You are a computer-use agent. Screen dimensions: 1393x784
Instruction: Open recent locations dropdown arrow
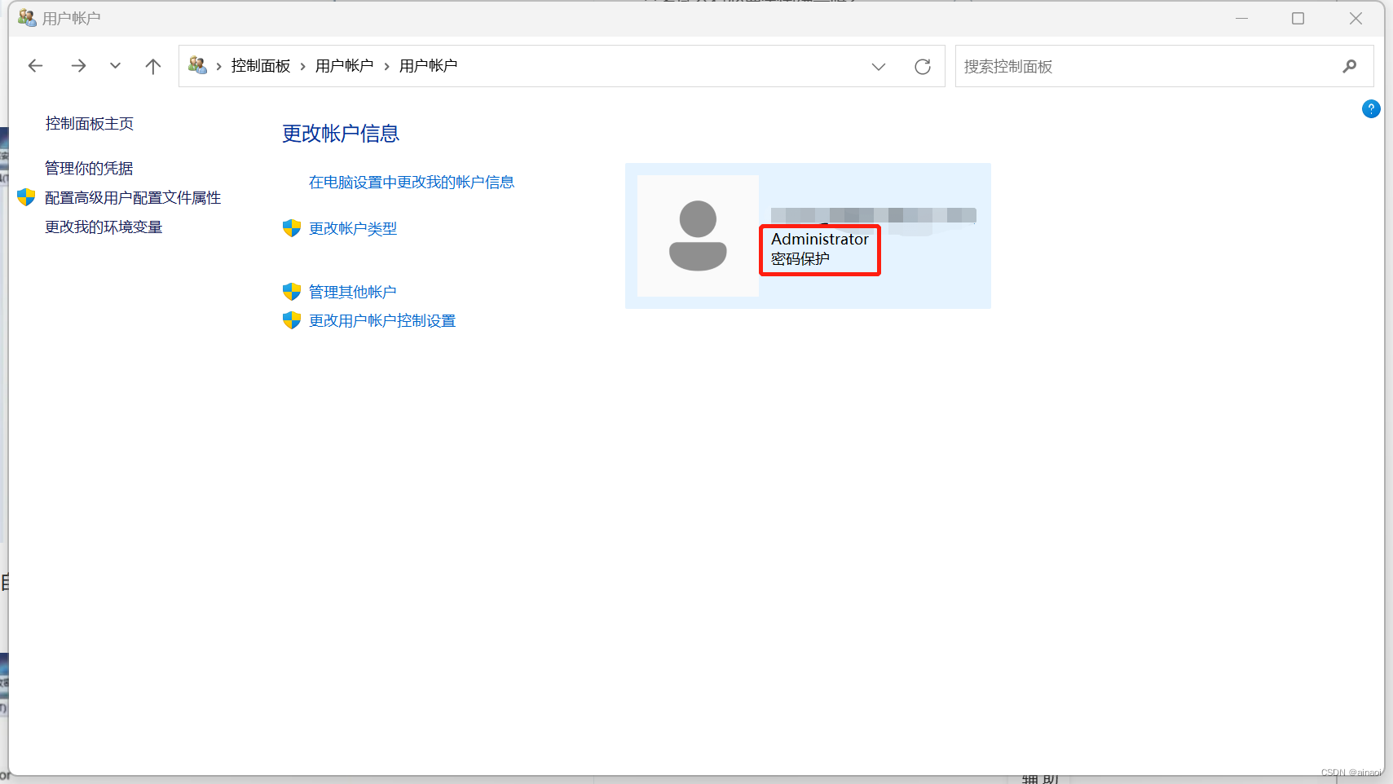point(115,66)
